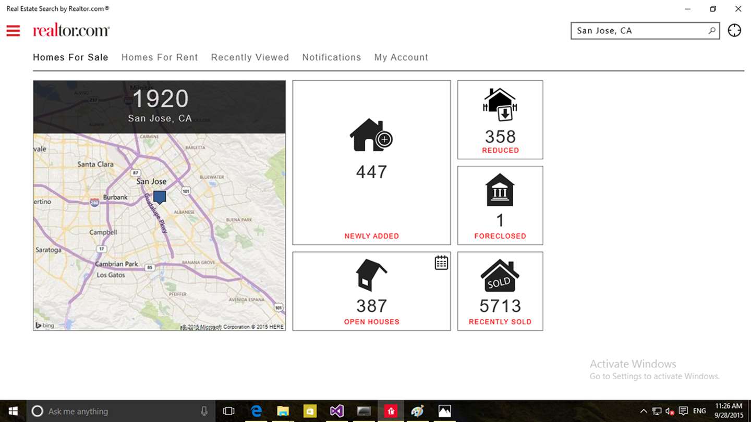The width and height of the screenshot is (751, 422).
Task: Click the search magnifier icon
Action: 712,31
